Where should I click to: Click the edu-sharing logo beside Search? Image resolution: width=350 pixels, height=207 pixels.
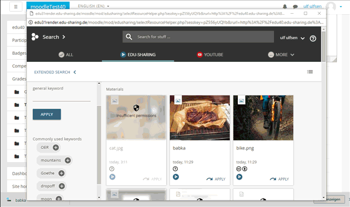[35, 37]
